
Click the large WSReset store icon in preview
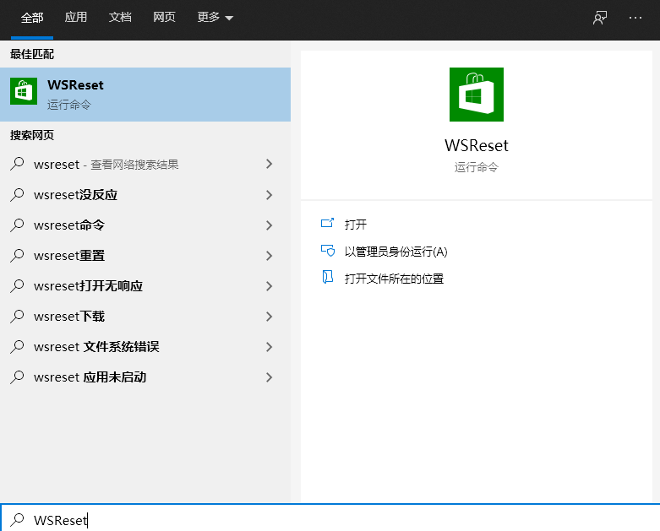pyautogui.click(x=477, y=95)
